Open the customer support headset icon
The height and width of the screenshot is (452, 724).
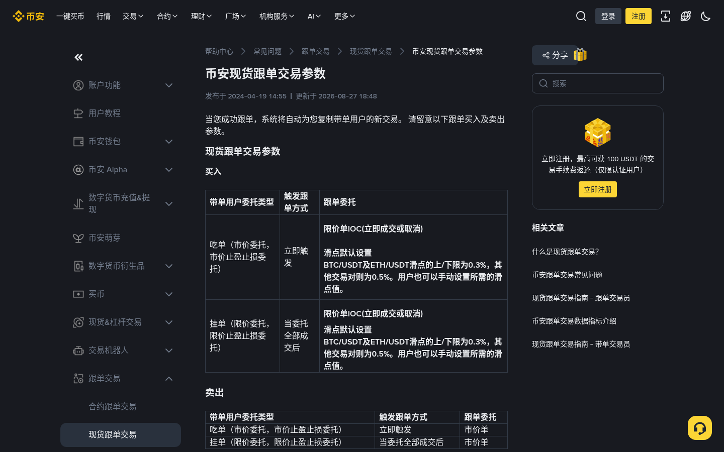click(700, 428)
